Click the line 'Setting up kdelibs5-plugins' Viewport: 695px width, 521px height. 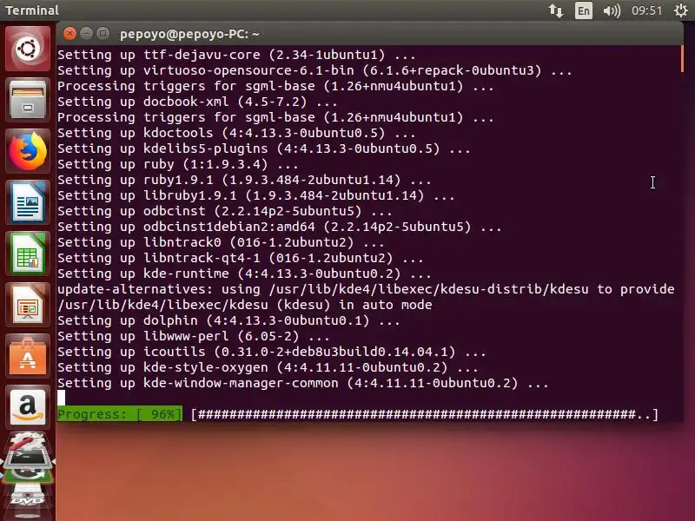point(264,148)
